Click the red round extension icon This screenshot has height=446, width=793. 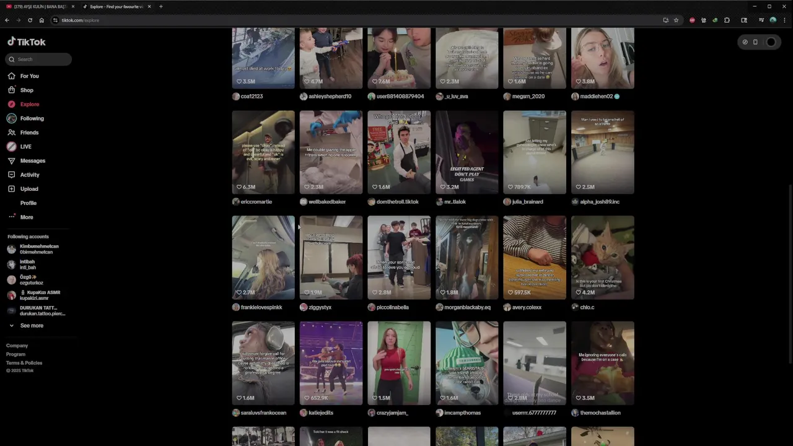[692, 20]
